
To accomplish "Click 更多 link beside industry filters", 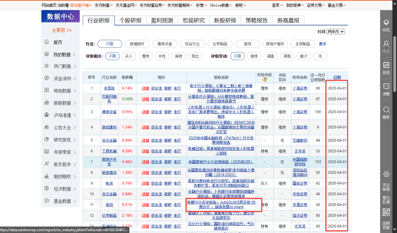I will click(323, 44).
